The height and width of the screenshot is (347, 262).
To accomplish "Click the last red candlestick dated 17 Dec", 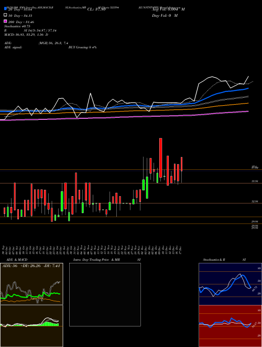I will pyautogui.click(x=181, y=164).
